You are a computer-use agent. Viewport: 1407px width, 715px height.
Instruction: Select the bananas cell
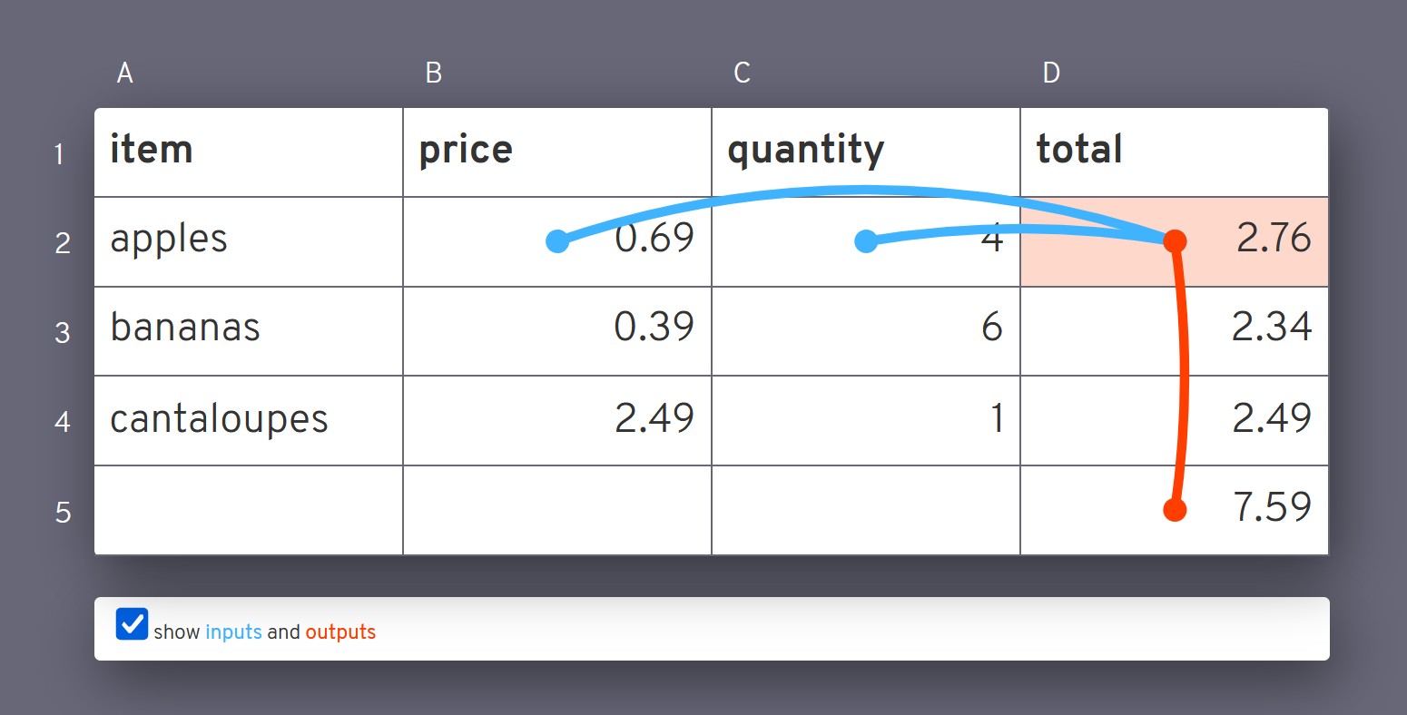pos(248,330)
